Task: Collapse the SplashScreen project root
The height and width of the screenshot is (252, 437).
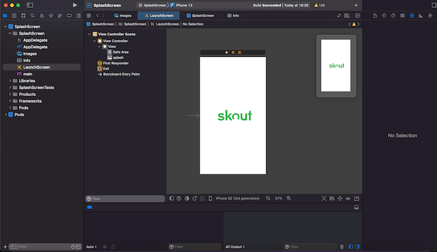Action: point(5,26)
